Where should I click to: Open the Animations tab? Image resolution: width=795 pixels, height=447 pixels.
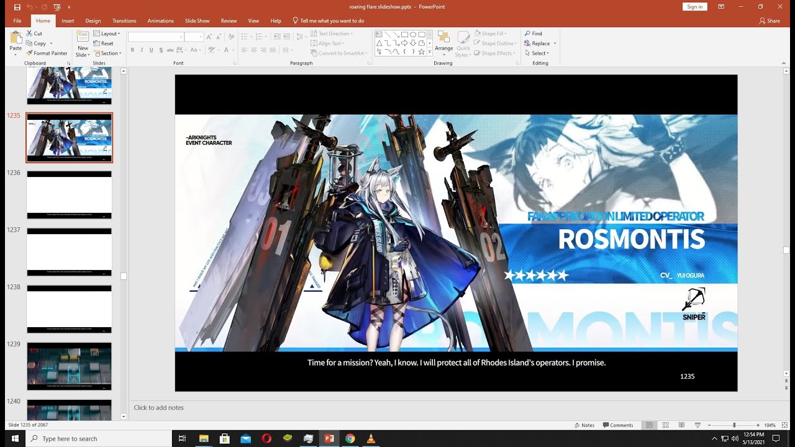pos(161,20)
